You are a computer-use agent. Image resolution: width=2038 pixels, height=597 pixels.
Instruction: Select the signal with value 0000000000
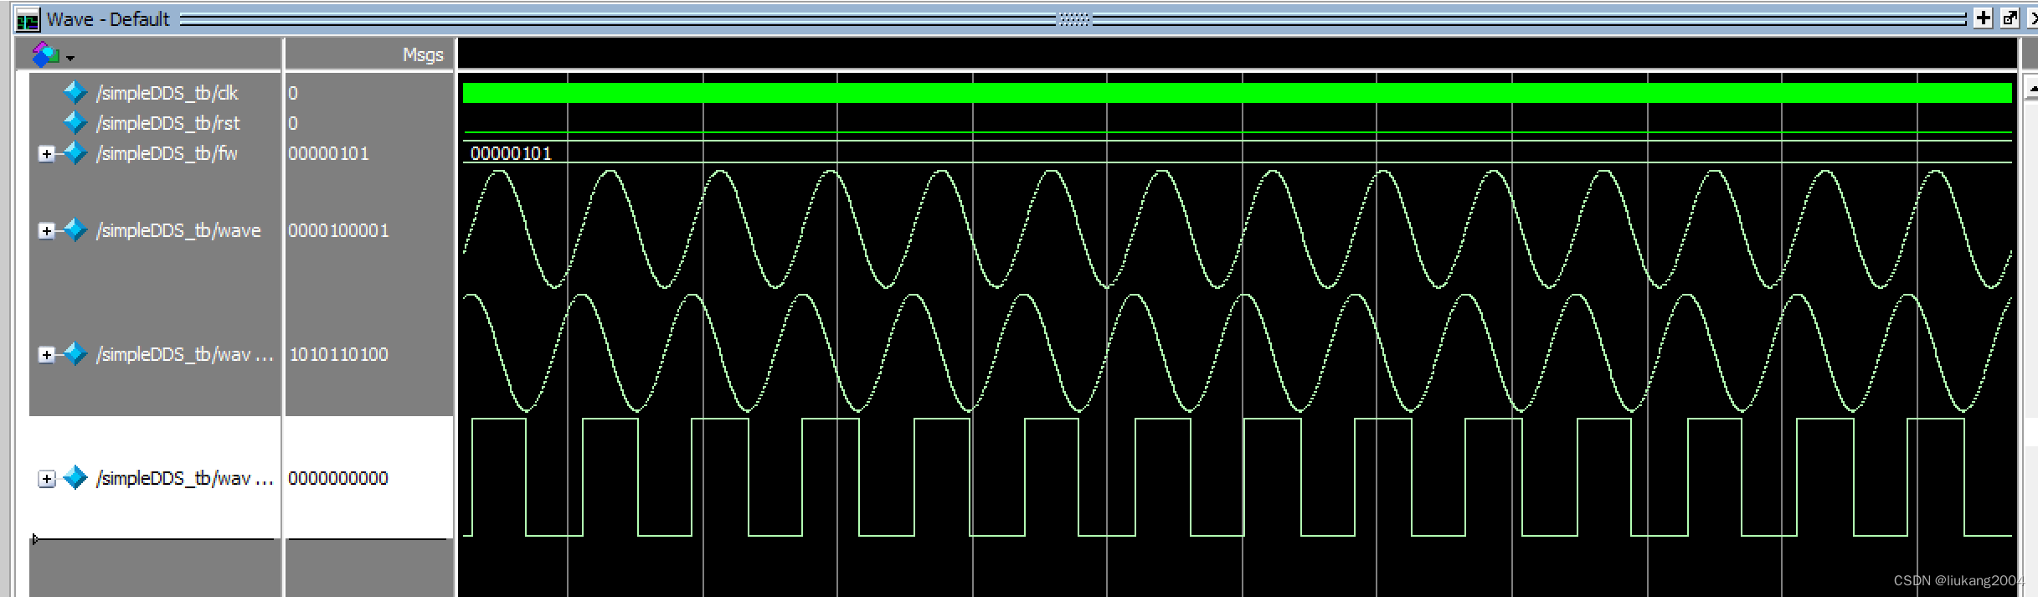point(185,478)
